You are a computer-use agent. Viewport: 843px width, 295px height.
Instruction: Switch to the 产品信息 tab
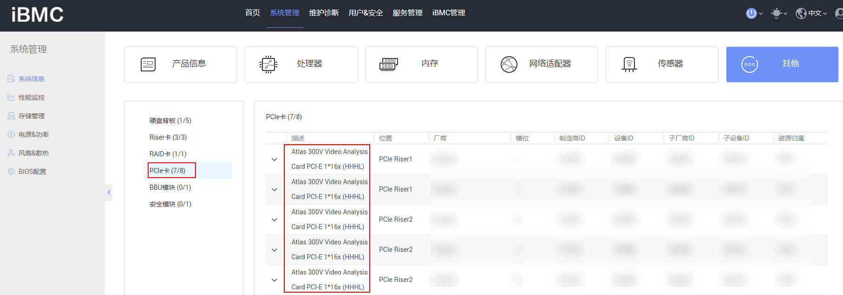[181, 64]
